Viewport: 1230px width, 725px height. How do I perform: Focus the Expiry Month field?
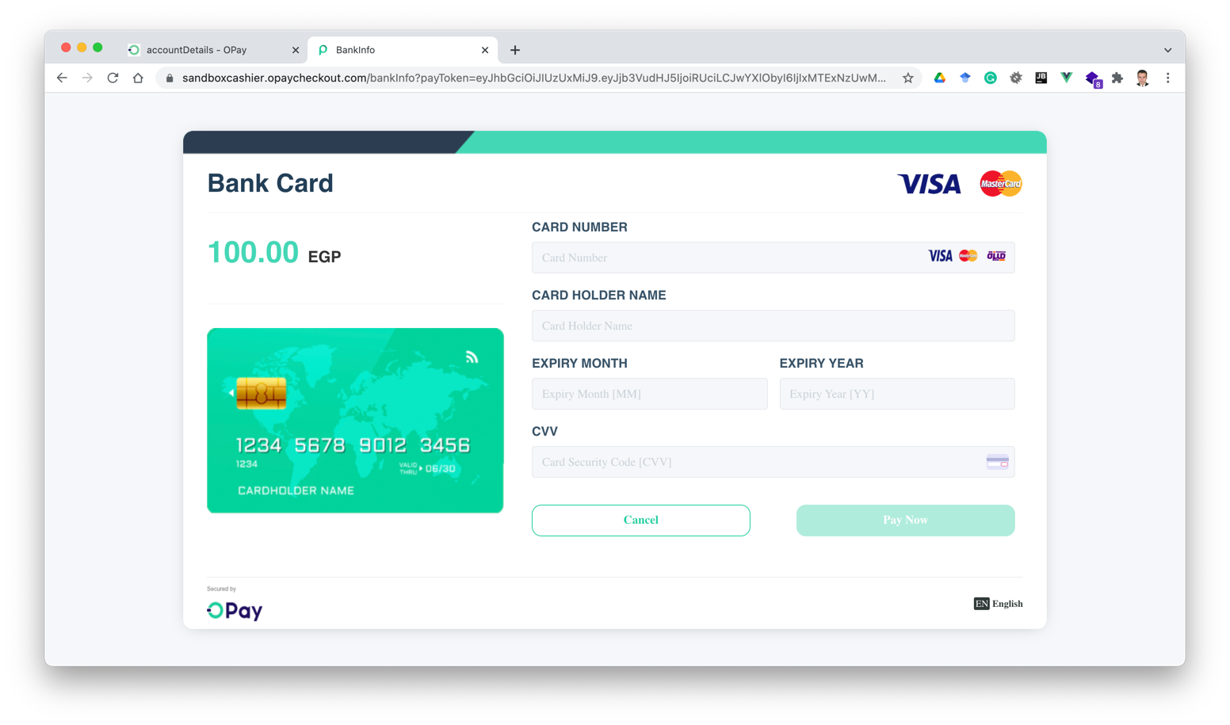click(649, 394)
